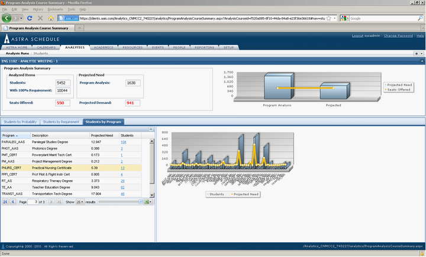Select the Students by Program tab
This screenshot has height=257, width=426.
pyautogui.click(x=104, y=122)
